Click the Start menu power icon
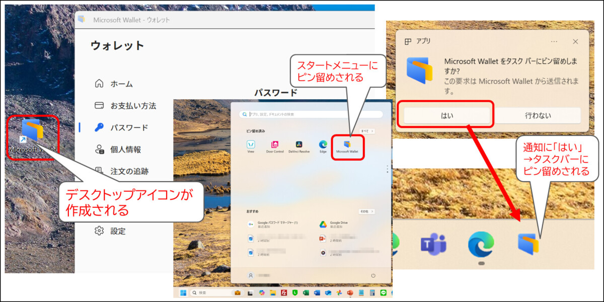 pos(373,275)
